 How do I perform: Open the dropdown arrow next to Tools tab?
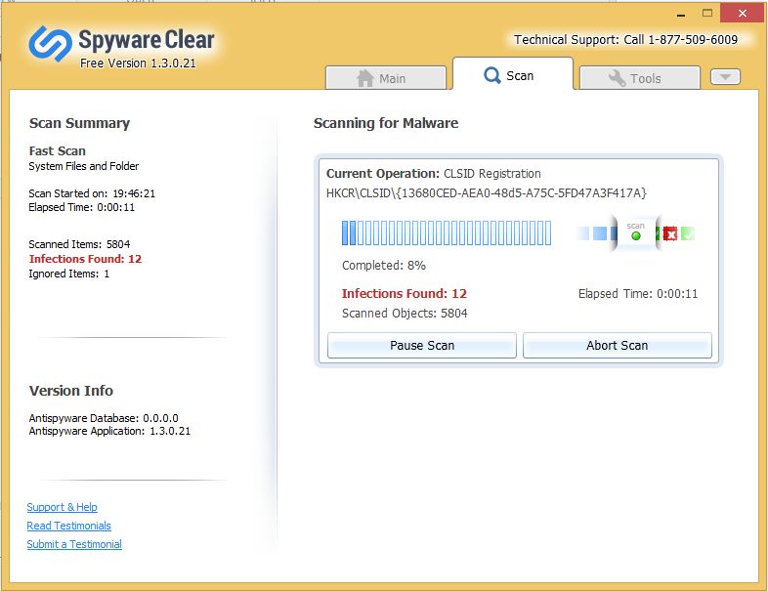[x=725, y=77]
